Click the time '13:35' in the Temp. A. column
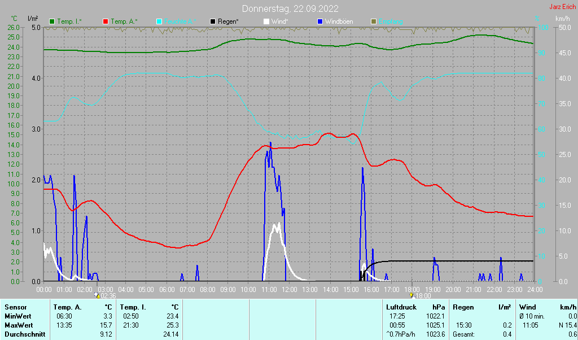Viewport: 578px width, 340px height. 64,326
